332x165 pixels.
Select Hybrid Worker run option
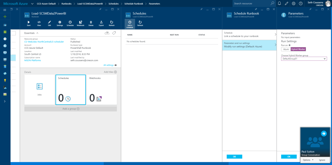[299, 49]
